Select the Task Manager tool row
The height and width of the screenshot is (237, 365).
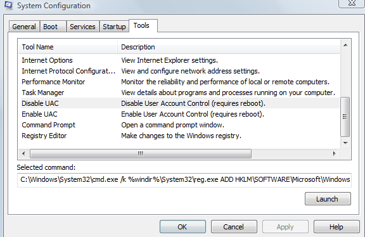(179, 93)
